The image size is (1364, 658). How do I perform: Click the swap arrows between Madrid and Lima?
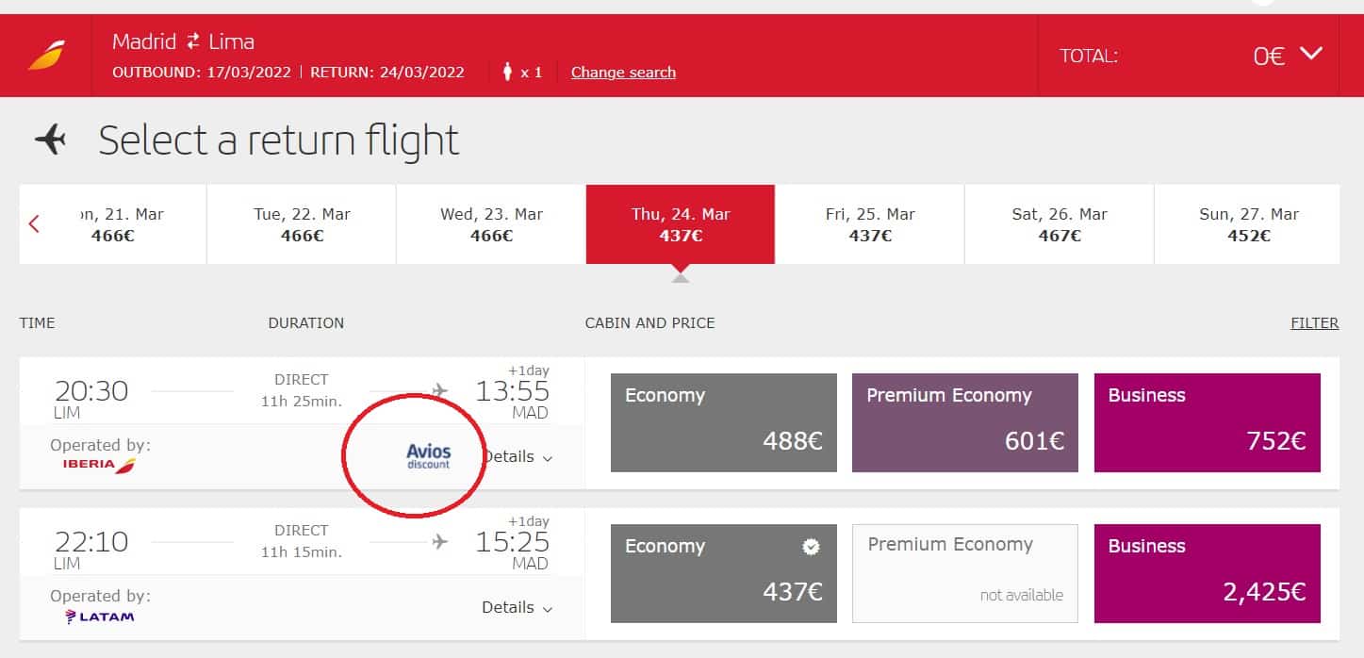(193, 41)
